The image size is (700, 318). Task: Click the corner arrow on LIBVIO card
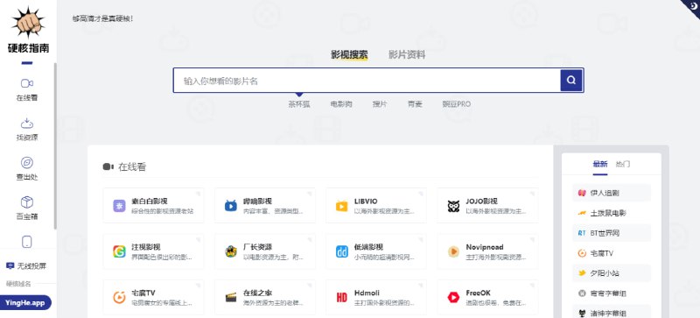[x=421, y=193]
